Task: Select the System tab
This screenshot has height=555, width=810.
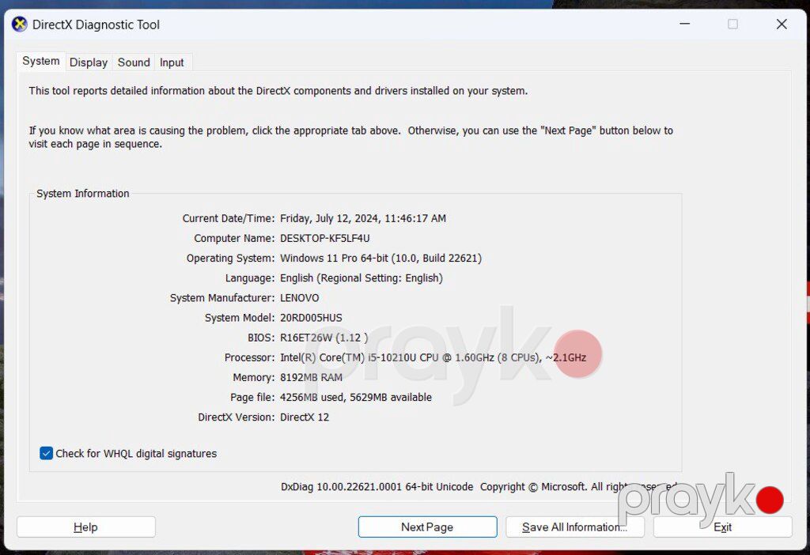Action: 41,61
